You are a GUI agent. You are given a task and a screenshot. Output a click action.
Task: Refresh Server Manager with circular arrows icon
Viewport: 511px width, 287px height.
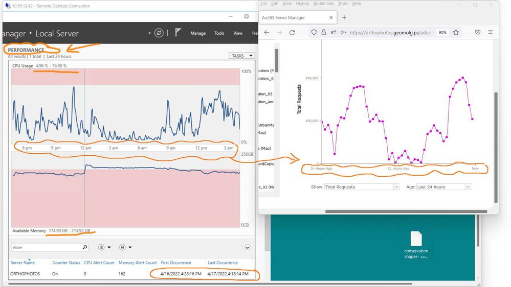(x=159, y=33)
